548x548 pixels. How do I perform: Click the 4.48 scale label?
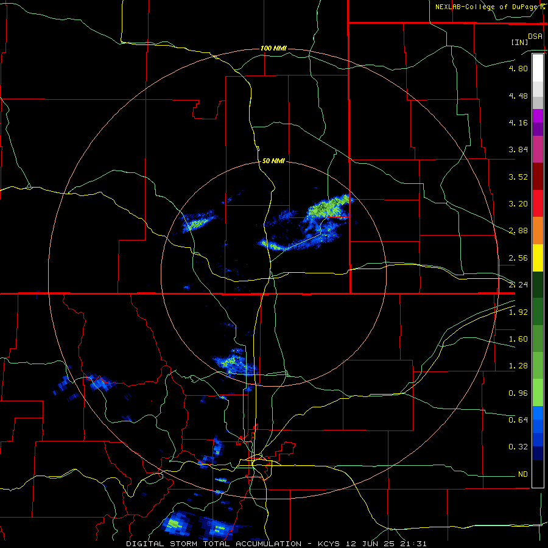(518, 96)
